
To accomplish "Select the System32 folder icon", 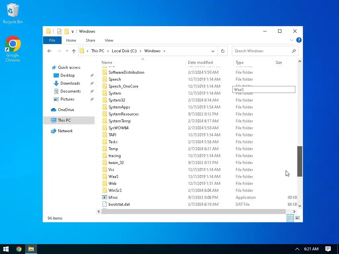I will point(105,100).
